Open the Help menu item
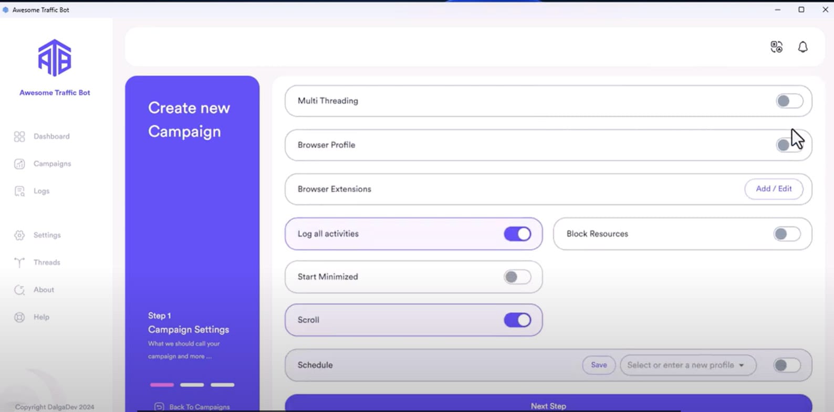Screen dimensions: 834x412 click(x=41, y=317)
